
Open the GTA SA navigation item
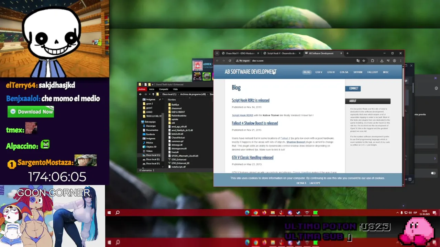[x=344, y=72]
